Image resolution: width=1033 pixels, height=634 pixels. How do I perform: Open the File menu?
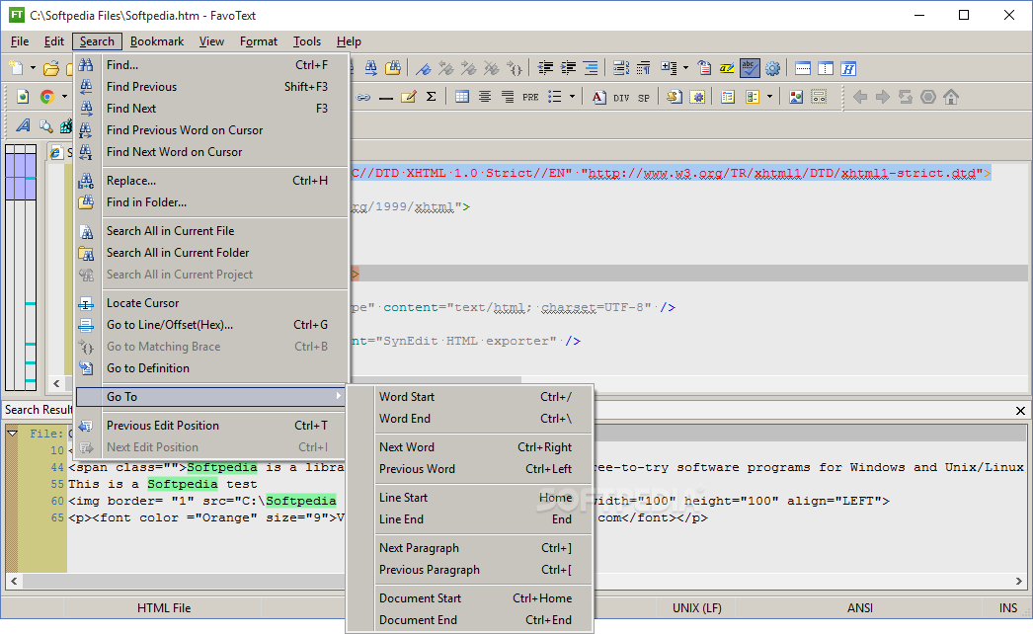pyautogui.click(x=20, y=41)
